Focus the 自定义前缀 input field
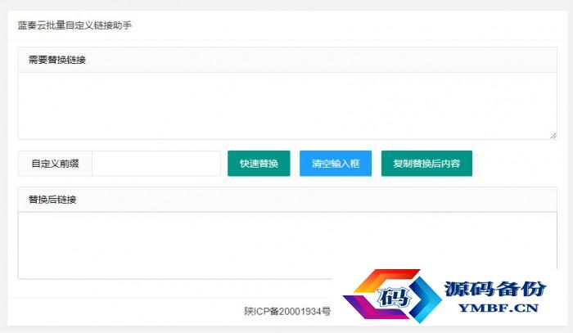573x333 pixels. pos(156,163)
